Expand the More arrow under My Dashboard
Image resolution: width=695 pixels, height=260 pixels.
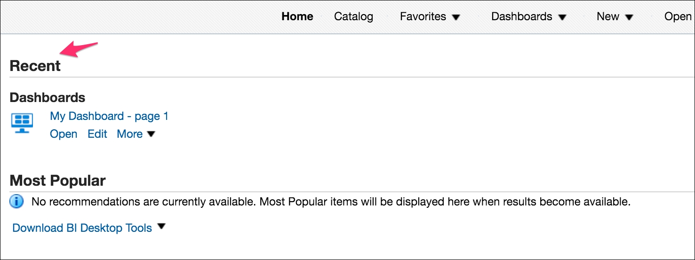(x=151, y=134)
